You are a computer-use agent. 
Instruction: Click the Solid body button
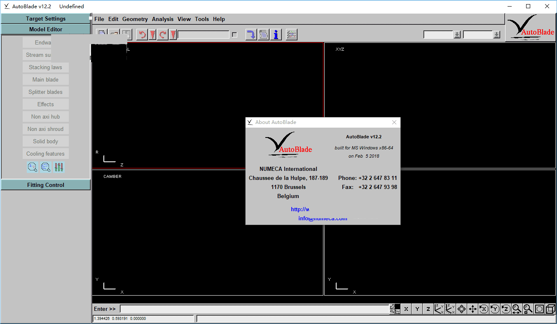tap(46, 141)
